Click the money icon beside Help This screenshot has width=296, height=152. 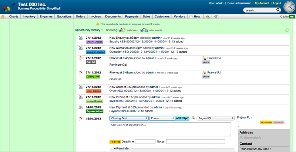(x=208, y=17)
